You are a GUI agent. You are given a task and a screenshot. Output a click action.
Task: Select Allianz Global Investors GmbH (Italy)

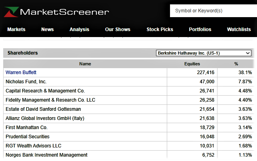pos(45,118)
